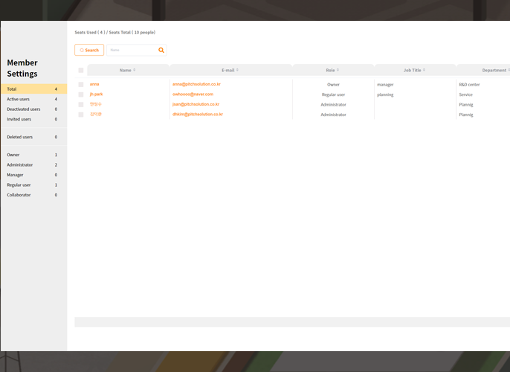Click the Search button
Image resolution: width=510 pixels, height=372 pixels.
[x=89, y=50]
